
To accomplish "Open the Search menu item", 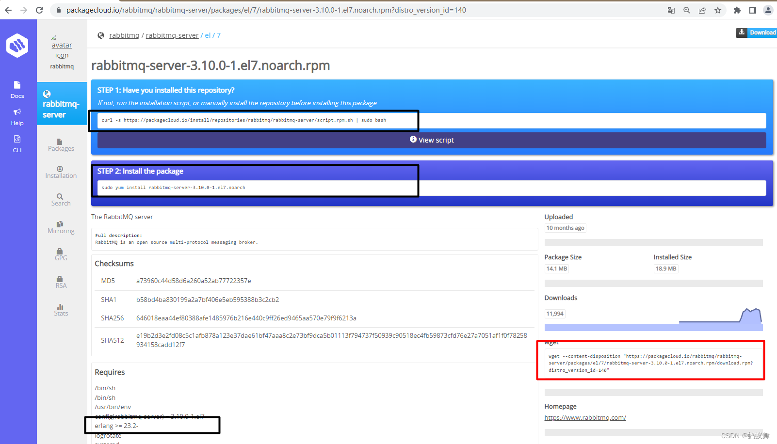I will [x=61, y=200].
